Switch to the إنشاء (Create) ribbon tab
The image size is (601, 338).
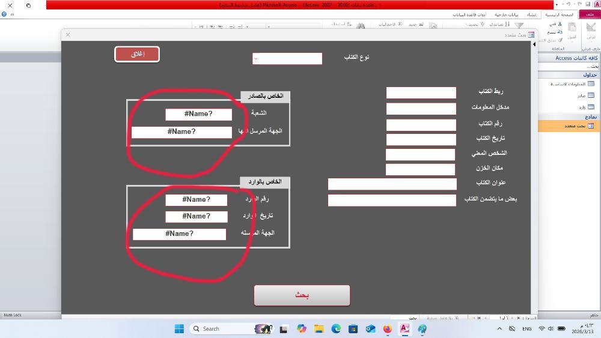(x=531, y=14)
